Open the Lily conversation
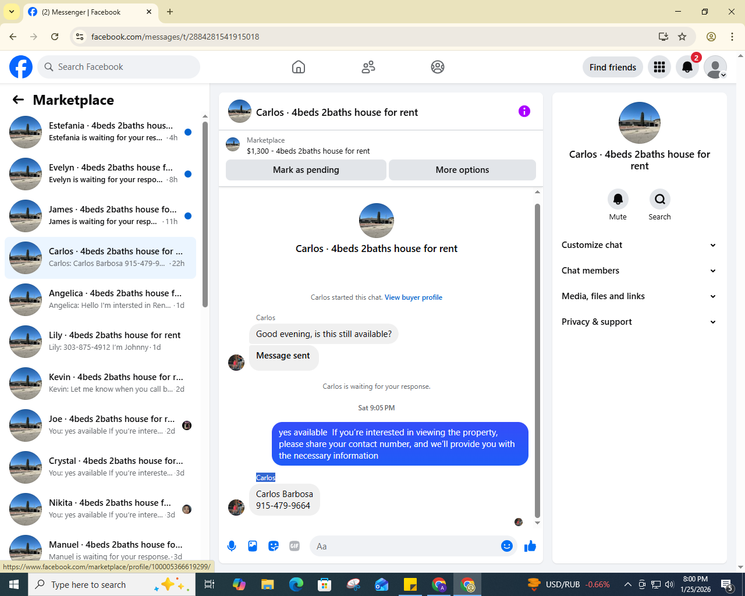 pos(100,342)
